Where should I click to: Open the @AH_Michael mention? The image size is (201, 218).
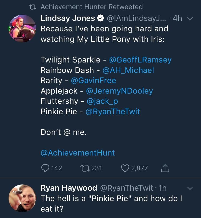[x=128, y=70]
